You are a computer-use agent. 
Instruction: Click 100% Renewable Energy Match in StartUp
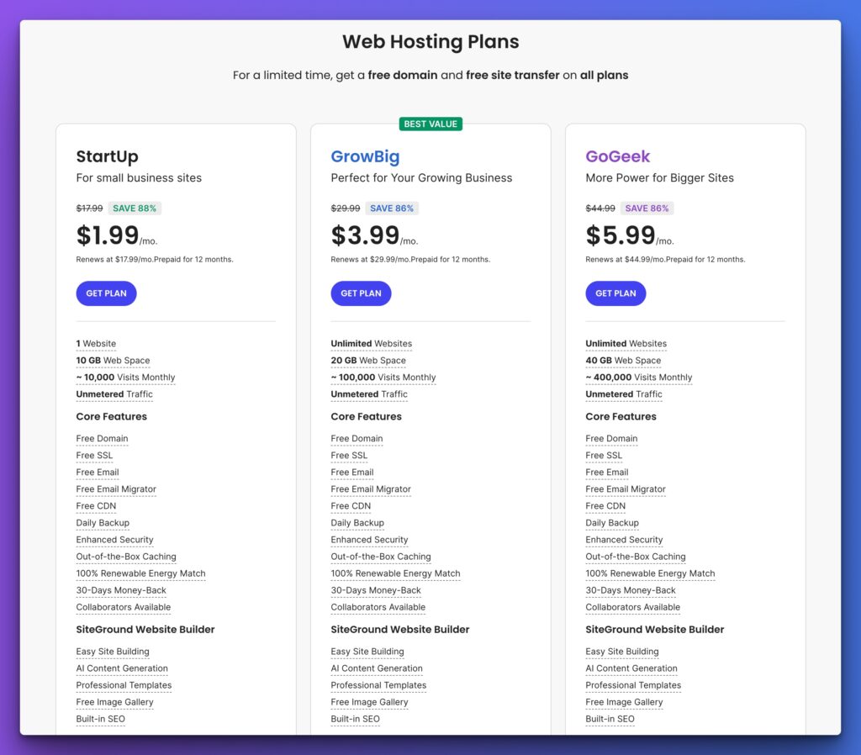[140, 573]
